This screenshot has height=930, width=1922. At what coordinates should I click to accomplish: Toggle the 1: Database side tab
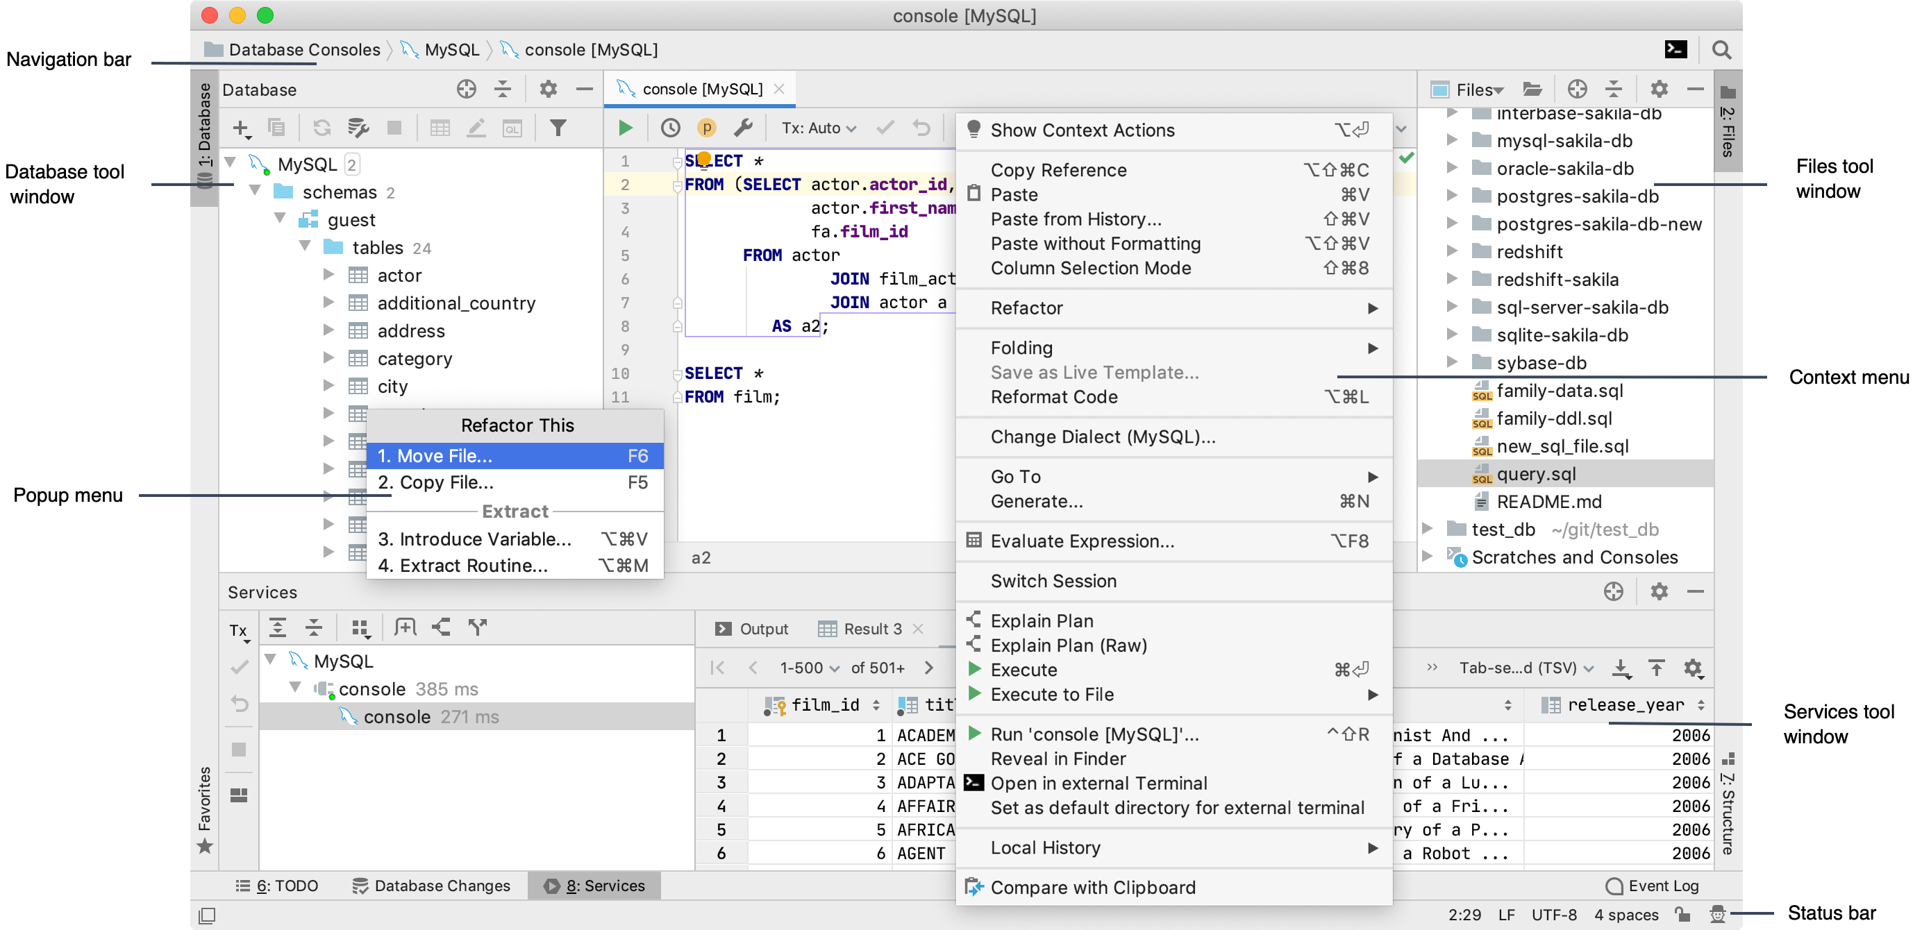click(x=204, y=138)
